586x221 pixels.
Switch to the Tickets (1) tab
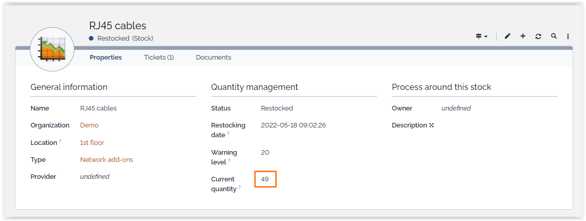tap(159, 58)
